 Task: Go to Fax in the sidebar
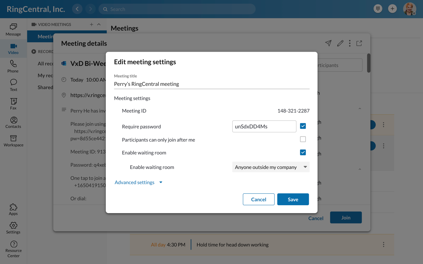[x=13, y=103]
